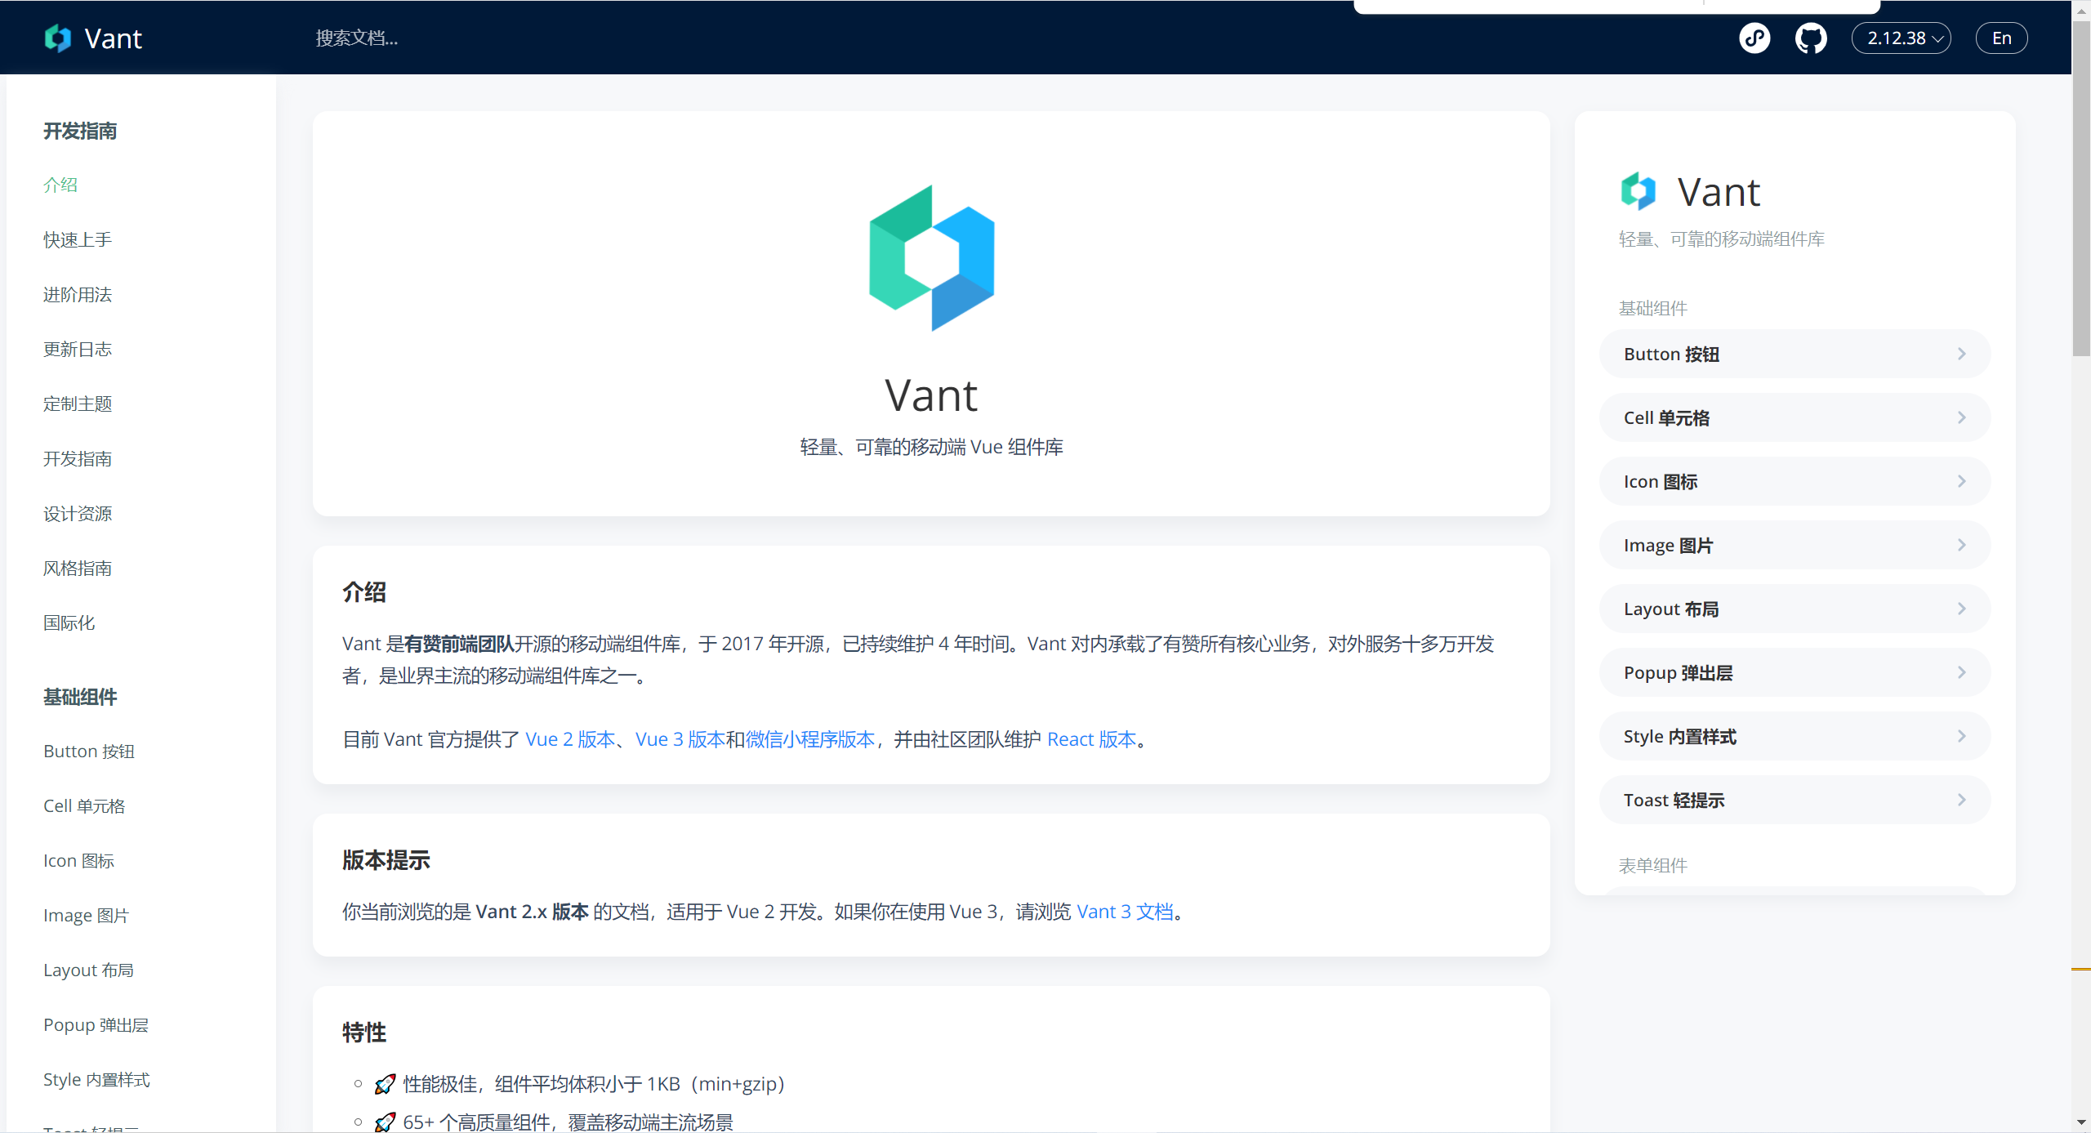Click the arrow on Icon 图标 preview row
Viewport: 2091px width, 1133px height.
pos(1961,481)
